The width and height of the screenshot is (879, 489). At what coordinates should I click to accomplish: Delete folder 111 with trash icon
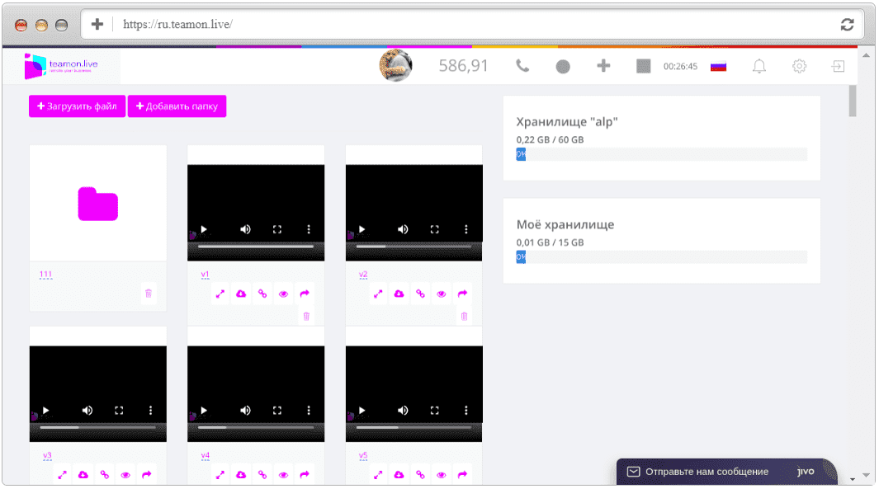tap(149, 293)
